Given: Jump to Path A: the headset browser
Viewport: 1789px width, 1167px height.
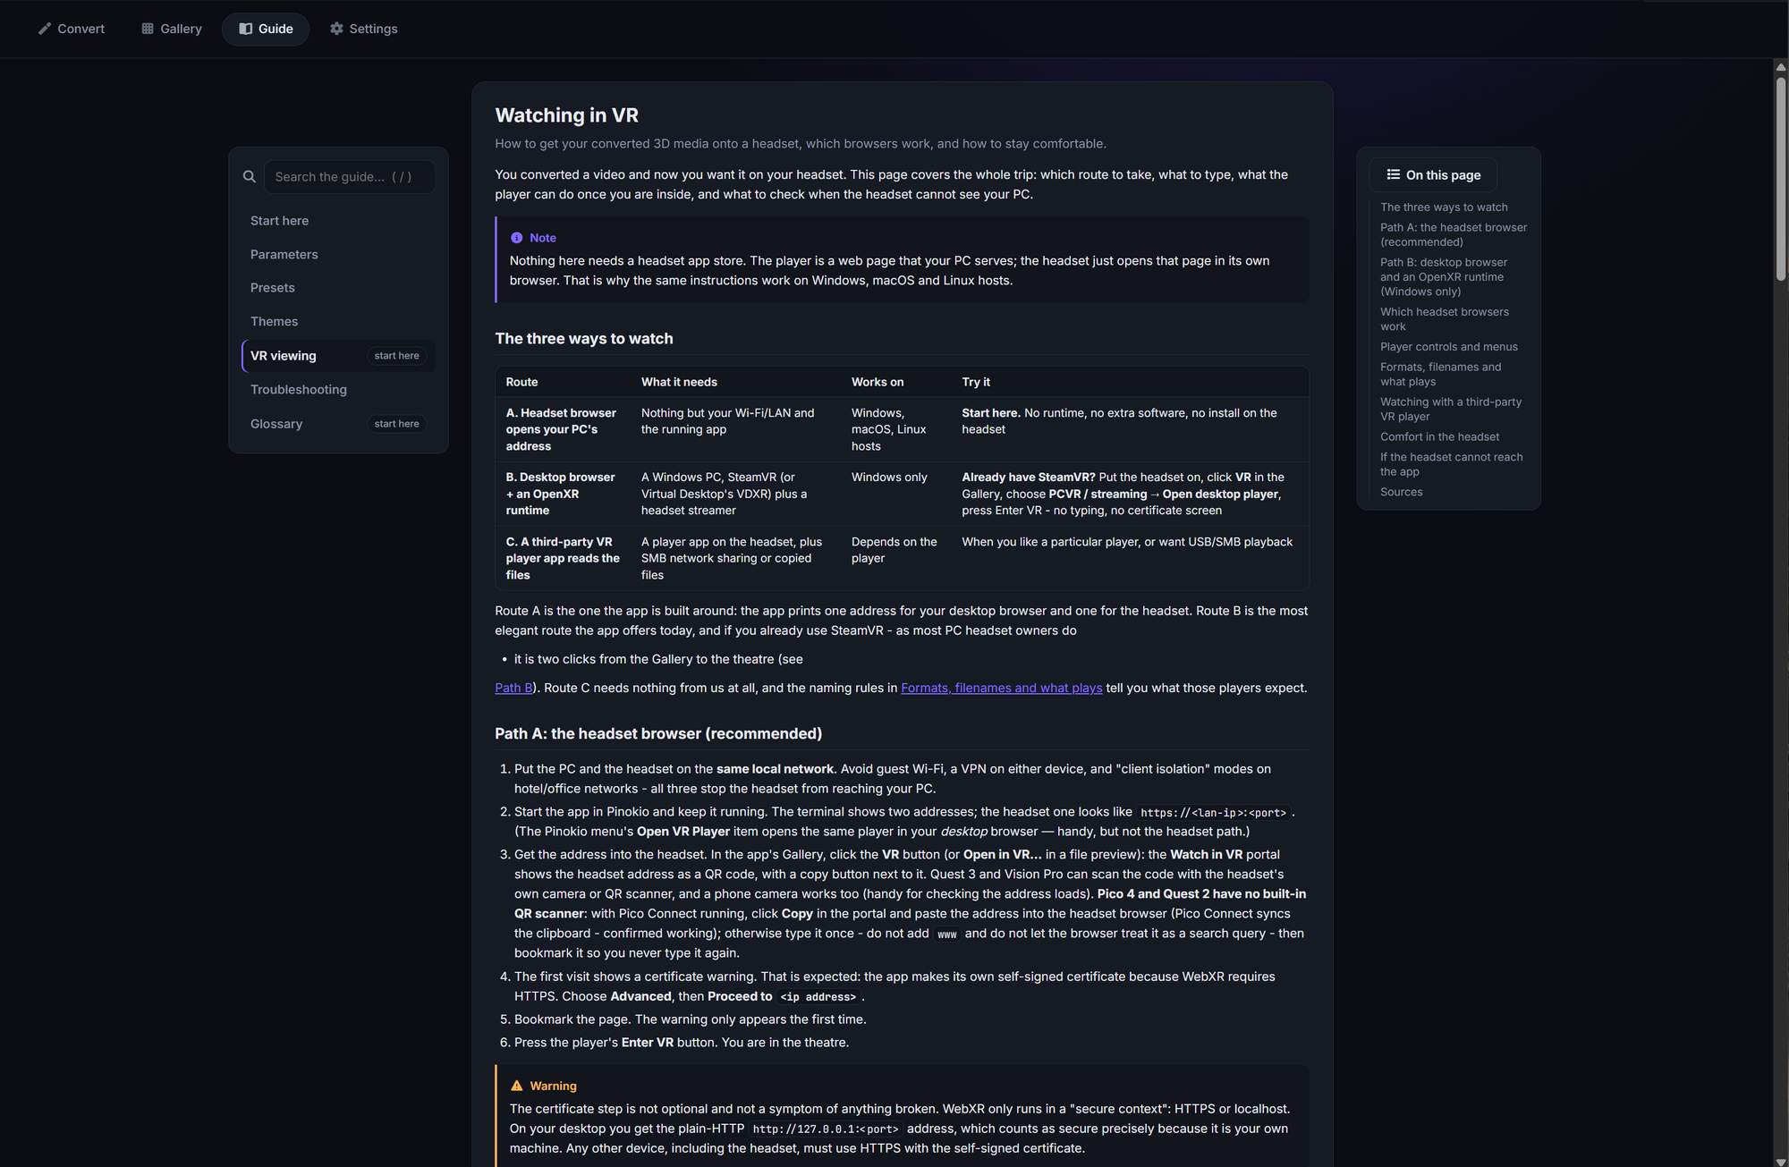Looking at the screenshot, I should pos(1454,235).
